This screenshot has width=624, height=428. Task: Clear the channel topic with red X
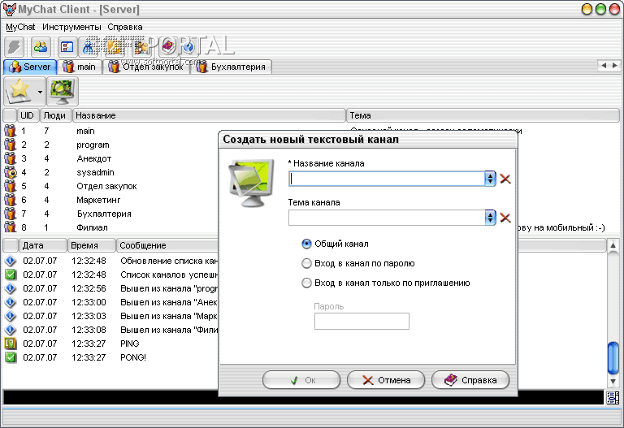coord(505,218)
